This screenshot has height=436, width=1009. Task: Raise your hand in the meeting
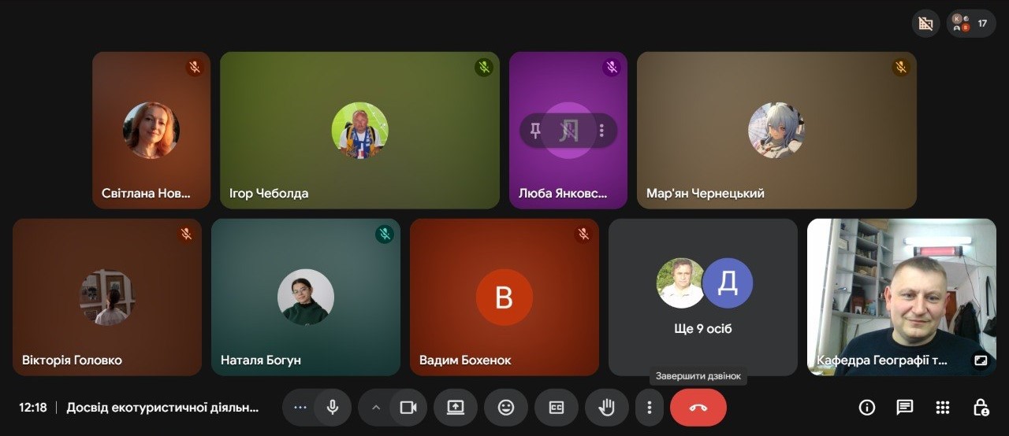[x=607, y=407]
